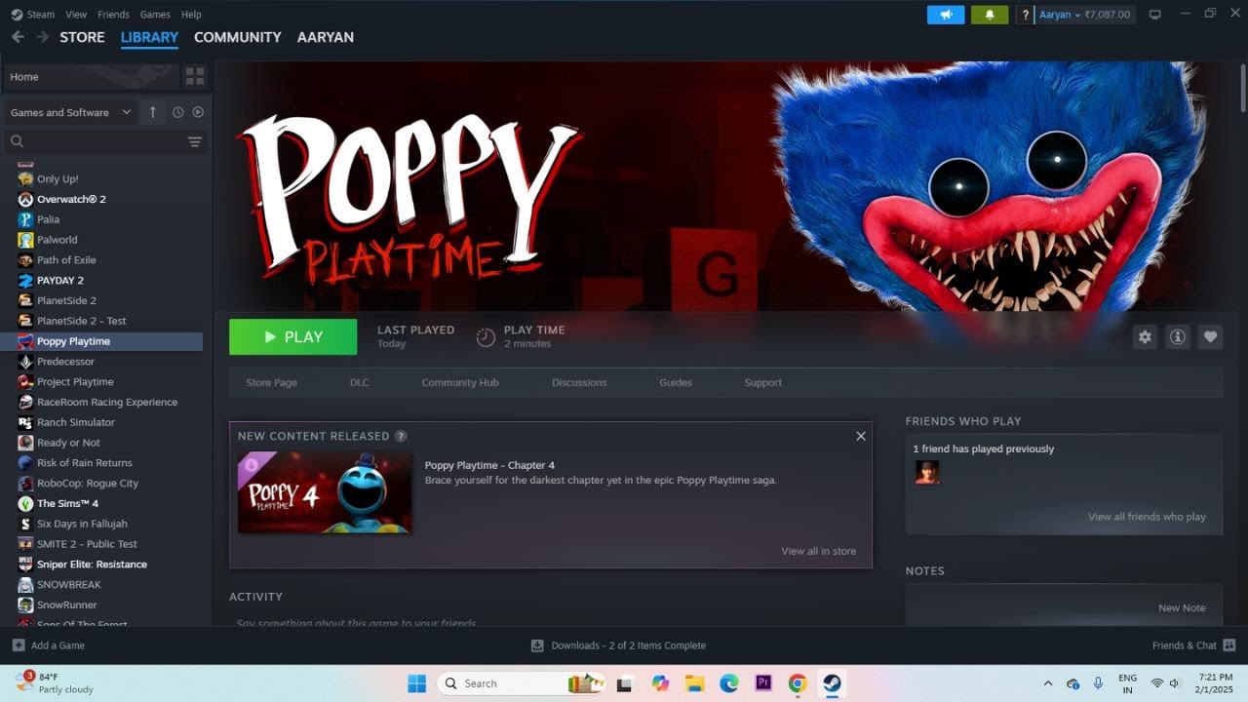Click the Big Picture display icon
The width and height of the screenshot is (1248, 702).
pos(1155,15)
